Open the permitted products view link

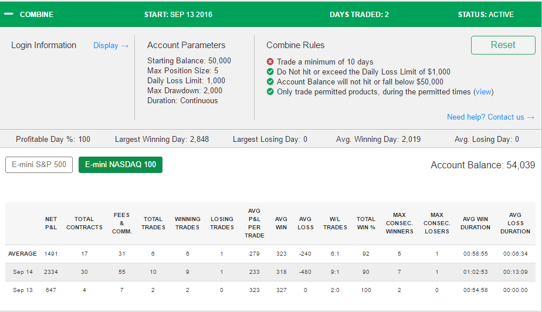[483, 91]
